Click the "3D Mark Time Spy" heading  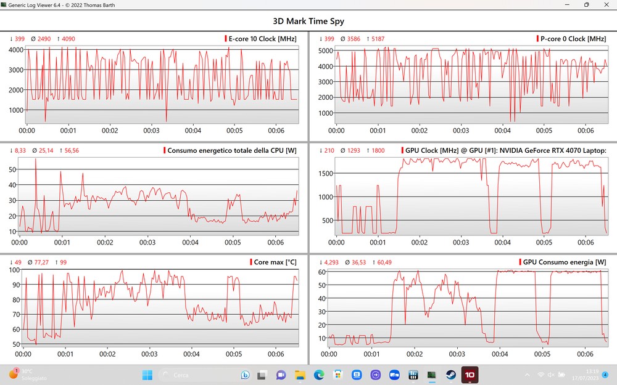tap(308, 21)
